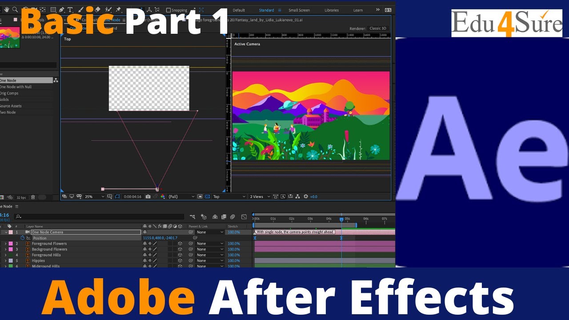Open the 2 Views layout dropdown

260,196
